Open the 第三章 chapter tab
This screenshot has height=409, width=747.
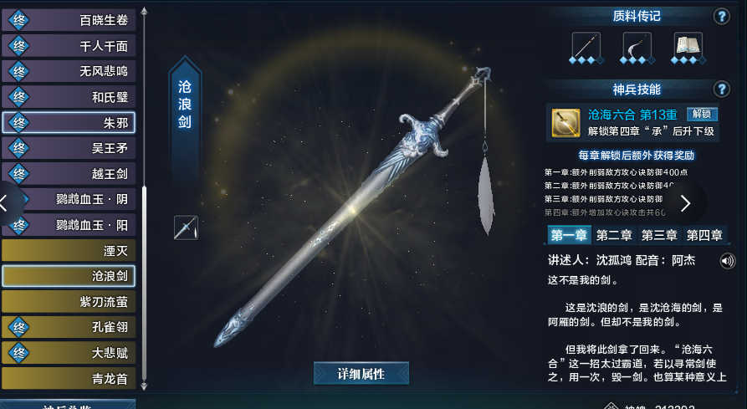click(659, 235)
